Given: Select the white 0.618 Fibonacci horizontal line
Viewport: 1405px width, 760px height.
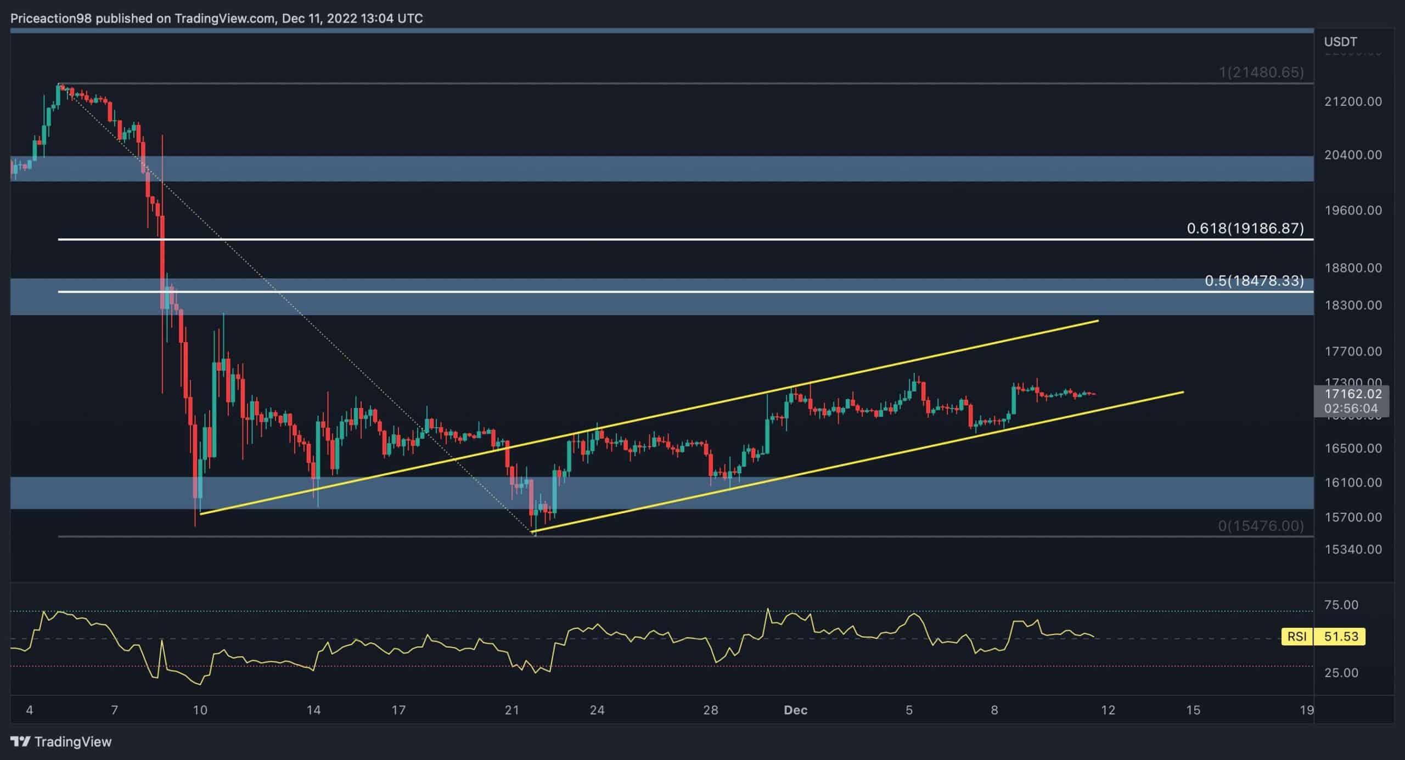Looking at the screenshot, I should (x=659, y=240).
